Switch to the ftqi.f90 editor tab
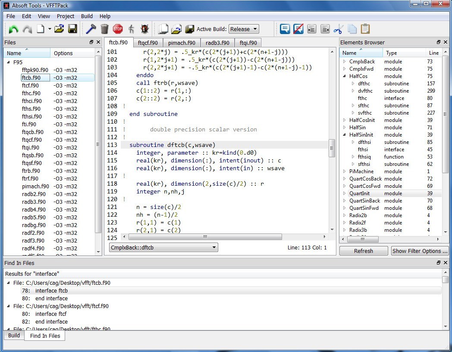 tap(248, 43)
